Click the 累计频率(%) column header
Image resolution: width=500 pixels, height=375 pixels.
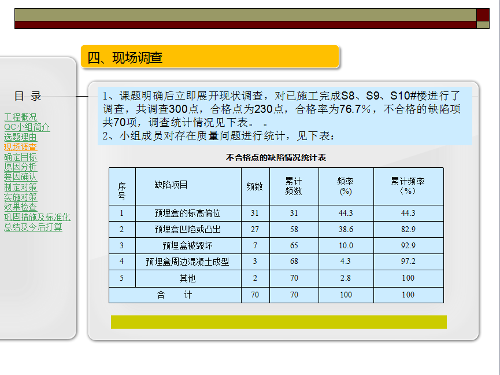(x=408, y=186)
